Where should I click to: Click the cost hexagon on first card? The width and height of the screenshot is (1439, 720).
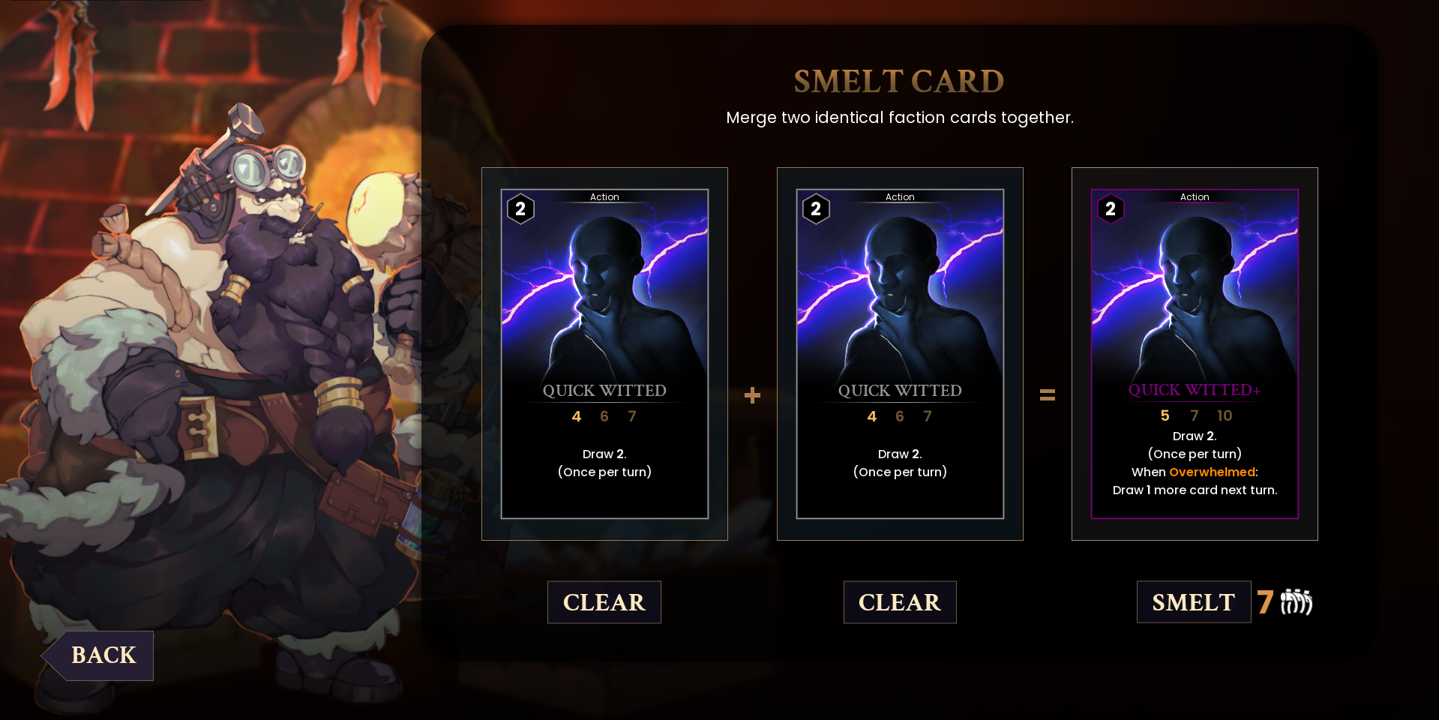pyautogui.click(x=520, y=209)
